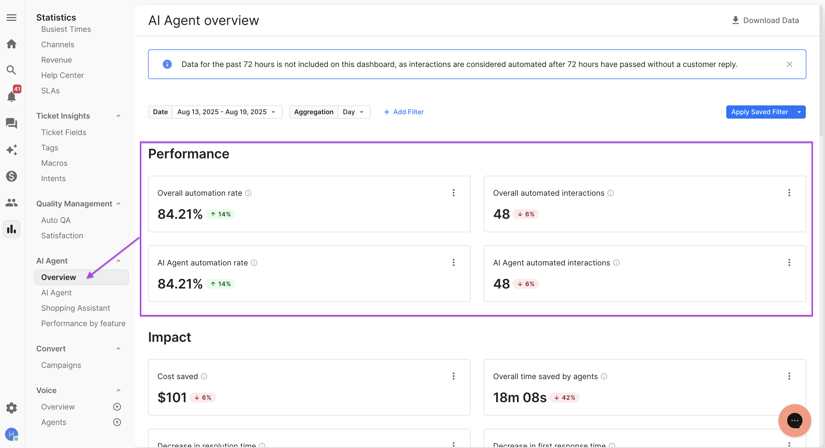Viewport: 825px width, 448px height.
Task: Open kebab menu on Overall time saved card
Action: click(x=789, y=376)
